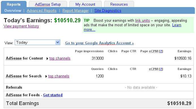196x109 pixels.
Task: Select the Overview sub-tab
Action: [13, 11]
